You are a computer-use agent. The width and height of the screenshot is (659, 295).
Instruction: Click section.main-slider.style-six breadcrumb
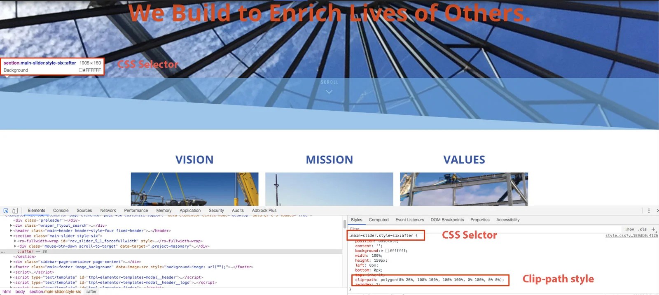[x=55, y=292]
